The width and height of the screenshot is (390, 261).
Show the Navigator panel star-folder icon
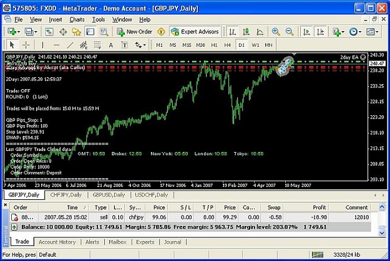(76, 32)
